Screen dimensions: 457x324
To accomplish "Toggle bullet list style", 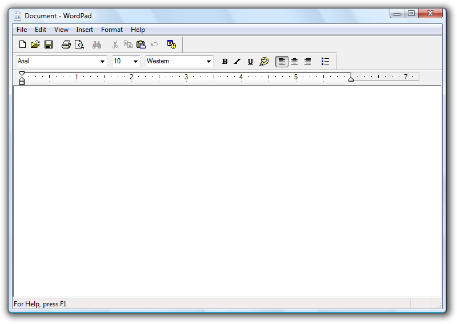I will pos(325,62).
